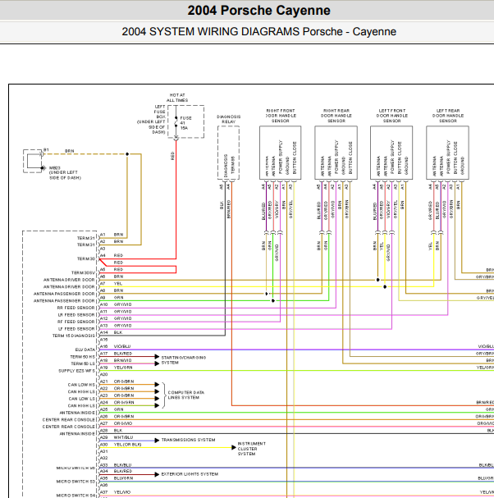
Task: Click the vertical "RED" label below fuse 41
Action: click(172, 156)
